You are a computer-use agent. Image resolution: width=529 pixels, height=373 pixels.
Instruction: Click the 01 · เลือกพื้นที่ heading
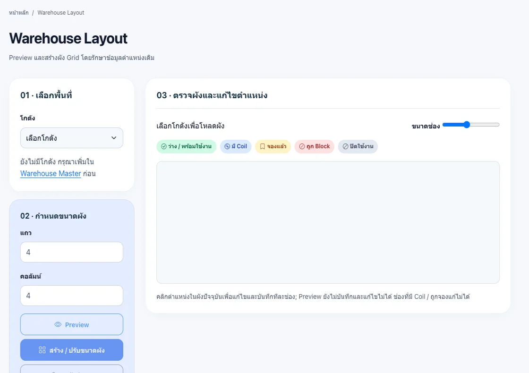tap(46, 95)
